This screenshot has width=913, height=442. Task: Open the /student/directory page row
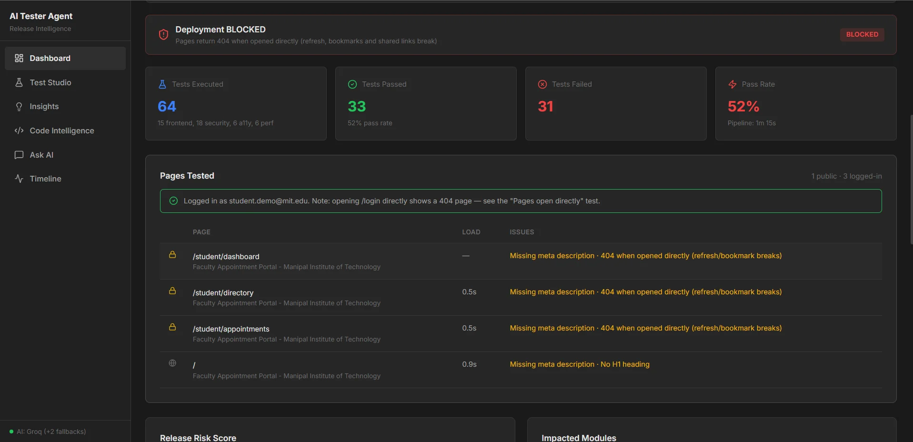[521, 298]
